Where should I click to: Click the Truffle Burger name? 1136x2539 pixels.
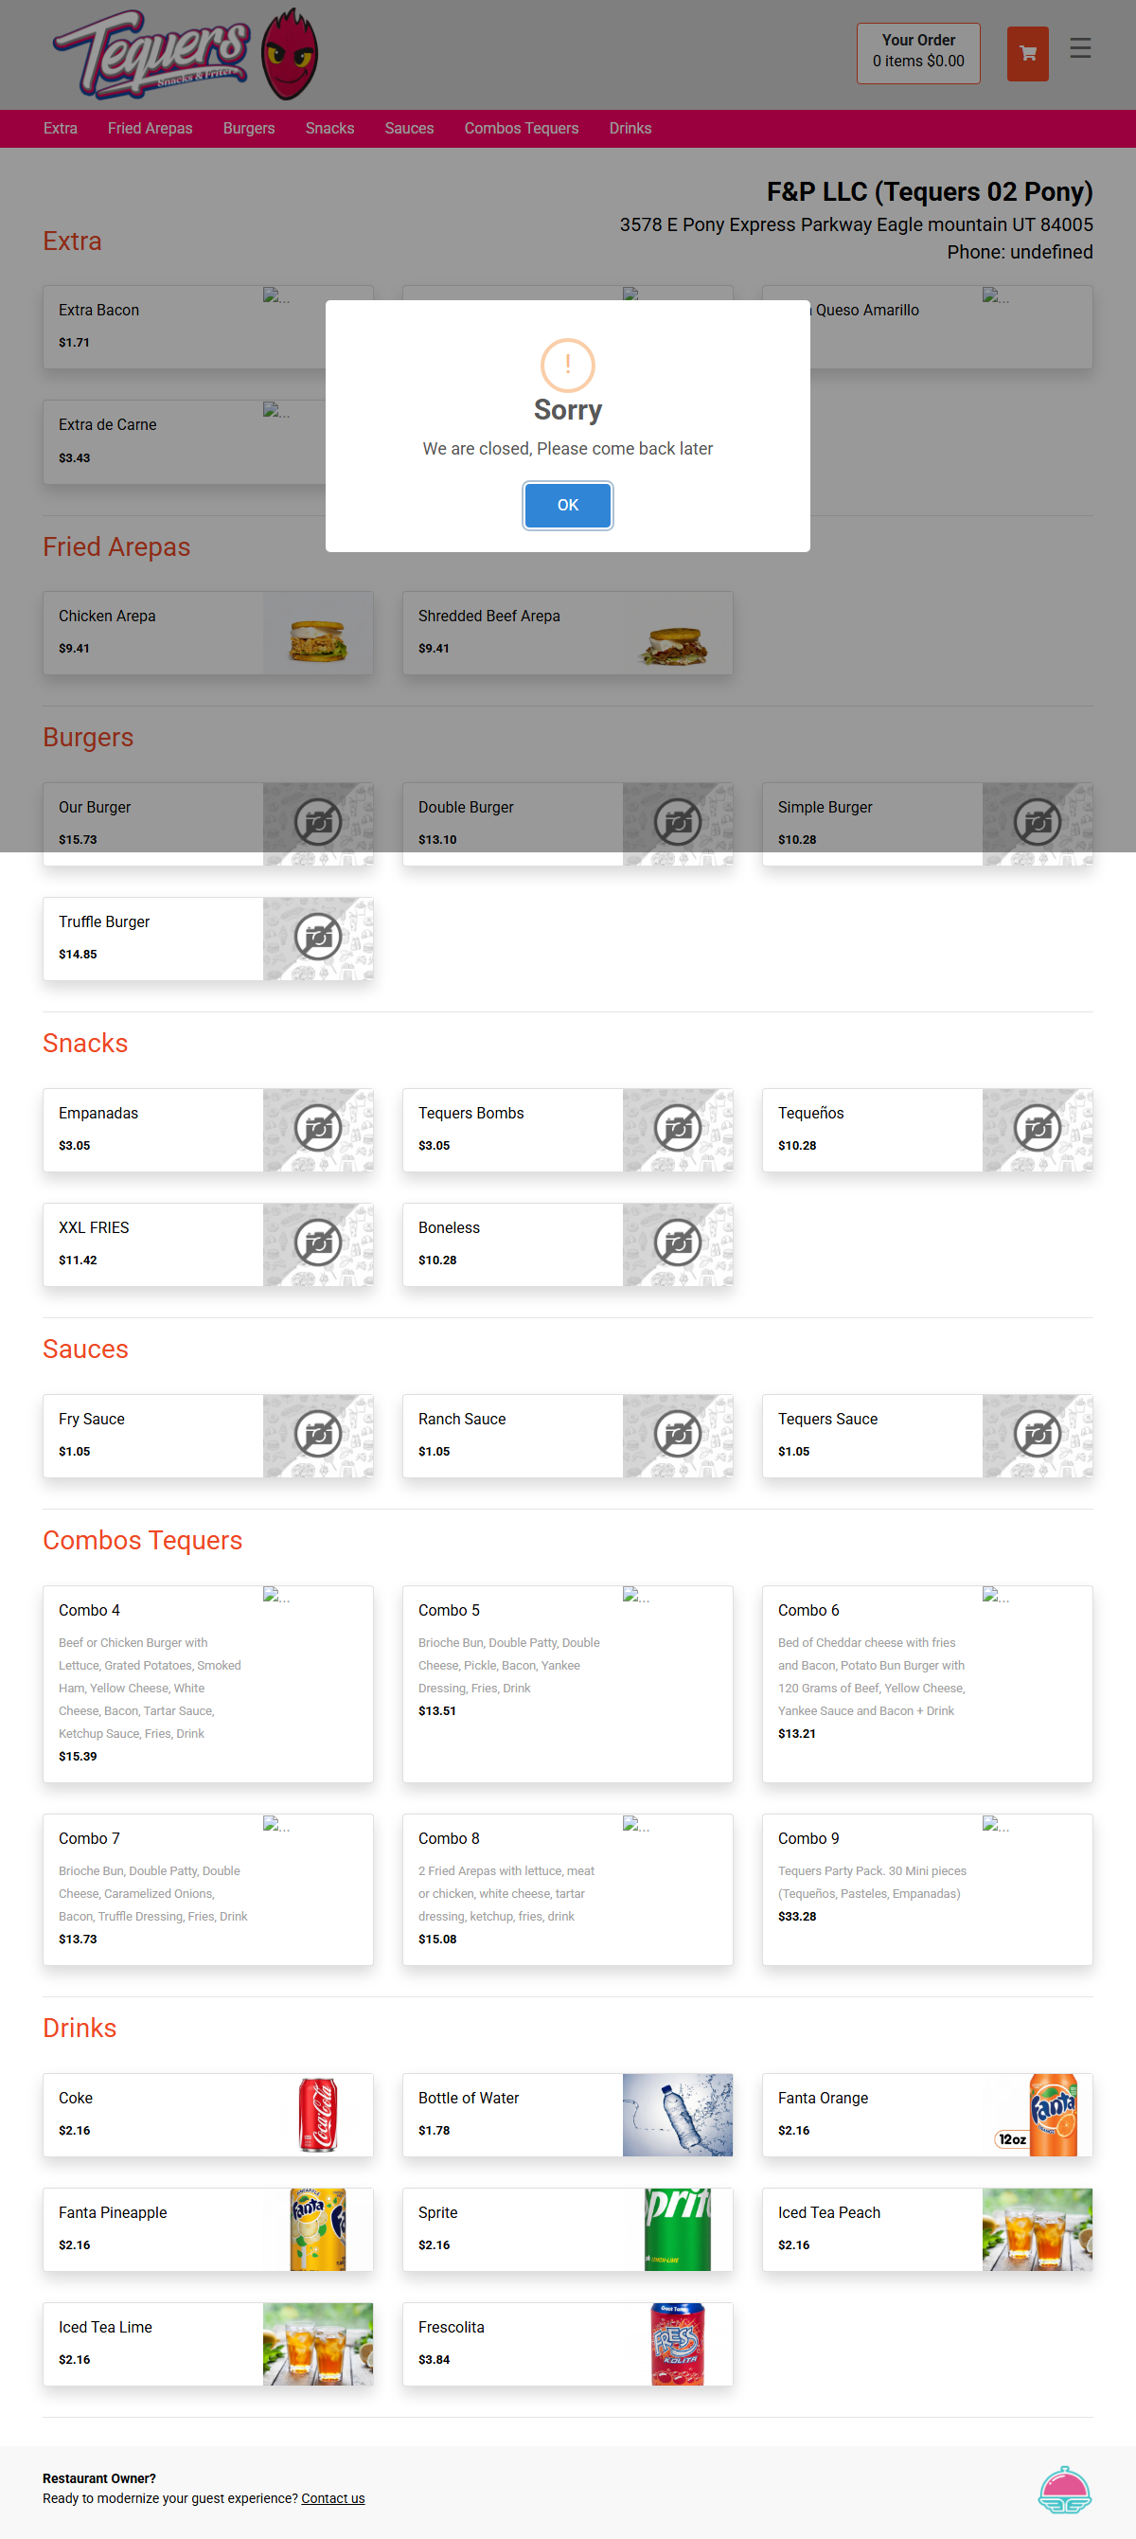pyautogui.click(x=103, y=921)
